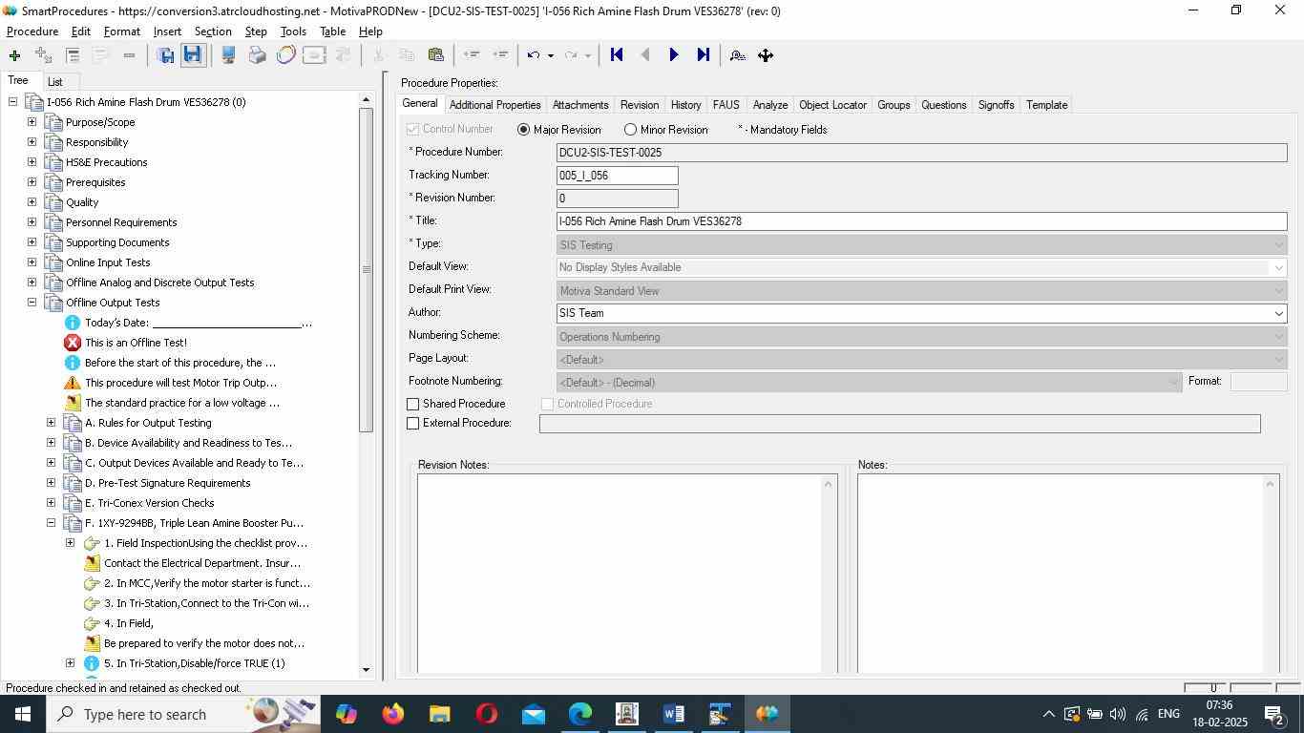Click the find binoculars icon
The width and height of the screenshot is (1304, 733).
pos(737,55)
